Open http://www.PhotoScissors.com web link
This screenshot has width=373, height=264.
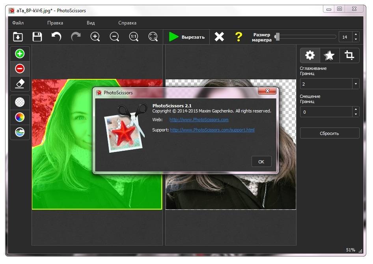[x=199, y=120]
